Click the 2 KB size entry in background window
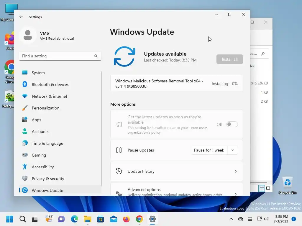 pos(264,102)
